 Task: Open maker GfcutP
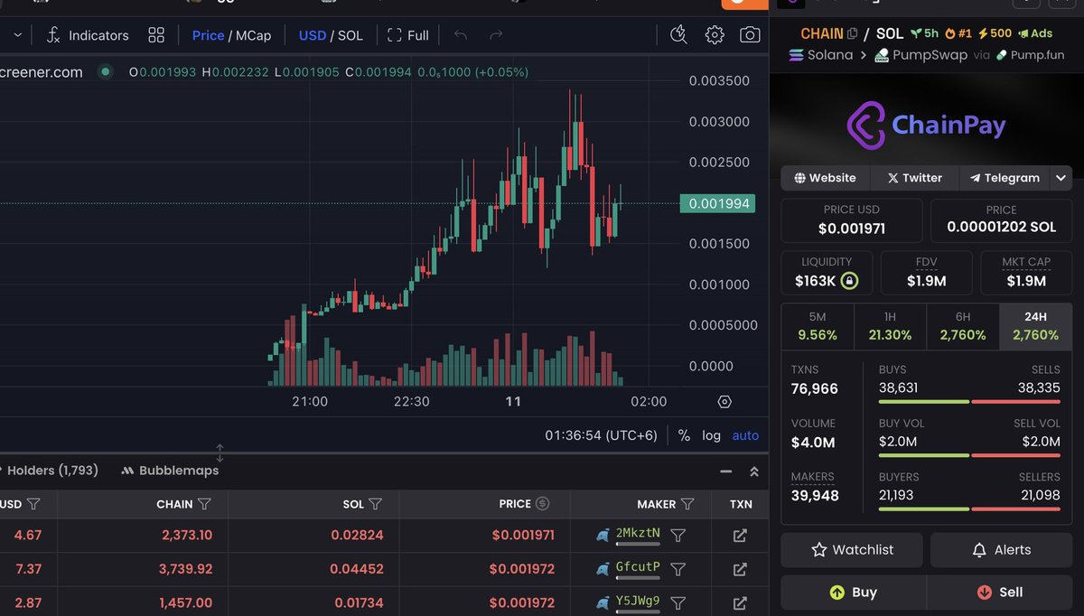(638, 567)
